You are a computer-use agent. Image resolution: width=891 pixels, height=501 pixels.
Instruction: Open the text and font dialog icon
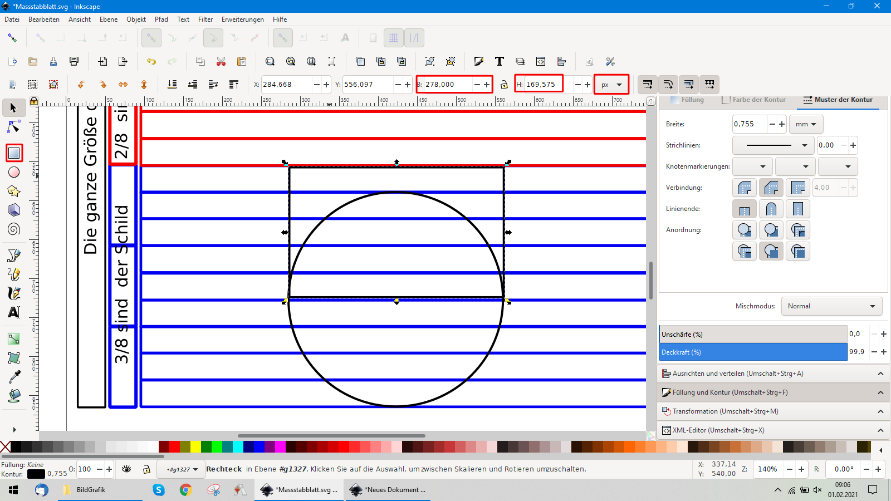(500, 61)
